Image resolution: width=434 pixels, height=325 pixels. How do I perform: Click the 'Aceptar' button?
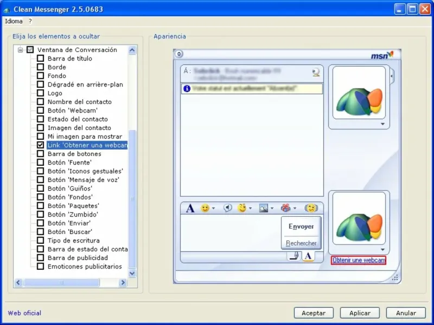[x=314, y=313]
